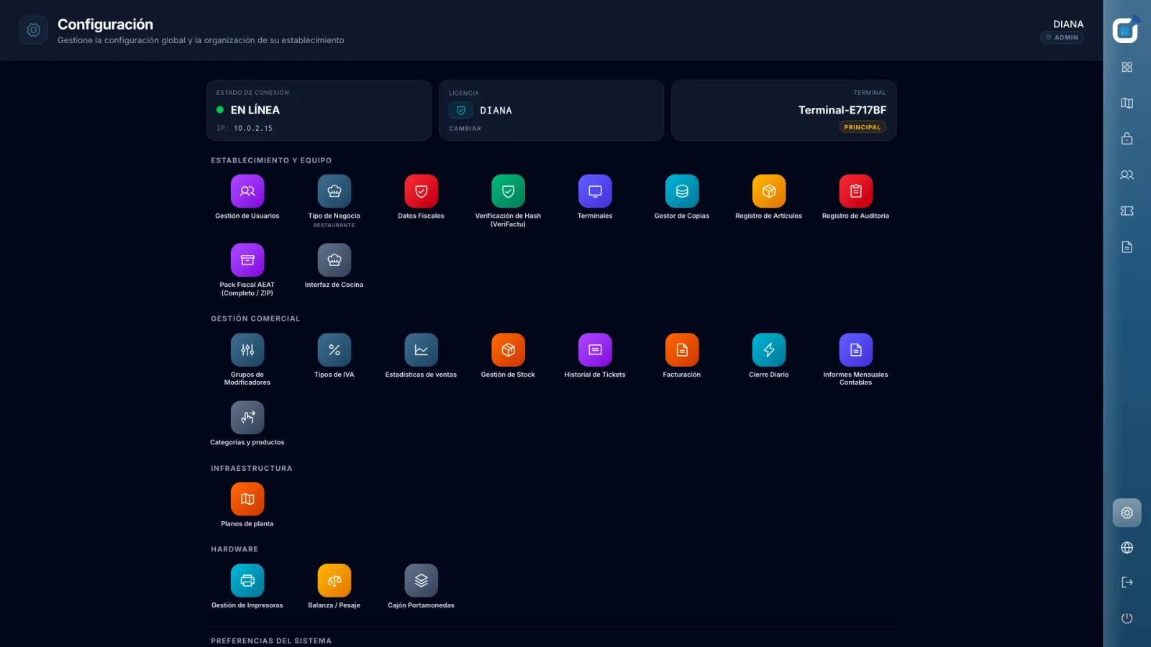The height and width of the screenshot is (647, 1151).
Task: Click the globe language sidebar icon
Action: point(1127,548)
